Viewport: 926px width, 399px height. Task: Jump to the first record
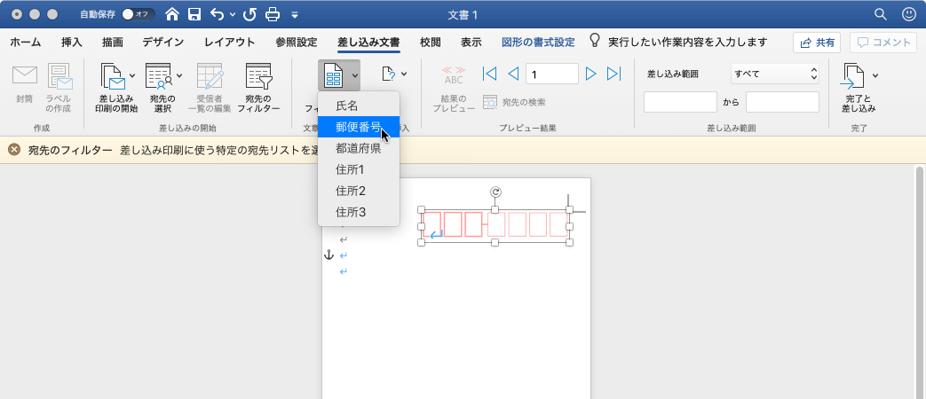489,74
